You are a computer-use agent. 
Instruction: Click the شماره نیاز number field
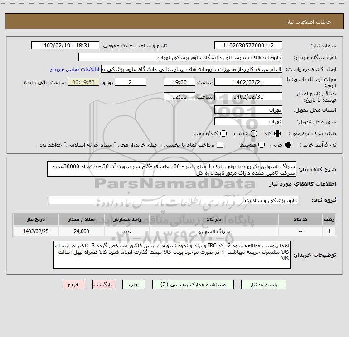click(x=248, y=45)
